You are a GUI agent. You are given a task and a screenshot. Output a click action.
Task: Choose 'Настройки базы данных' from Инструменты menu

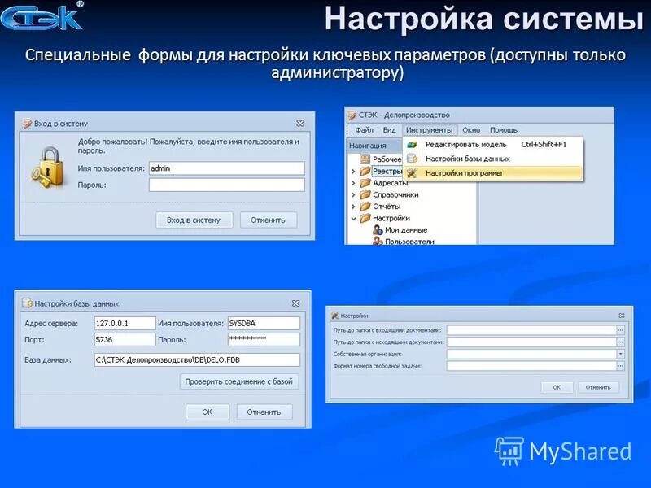(x=493, y=159)
